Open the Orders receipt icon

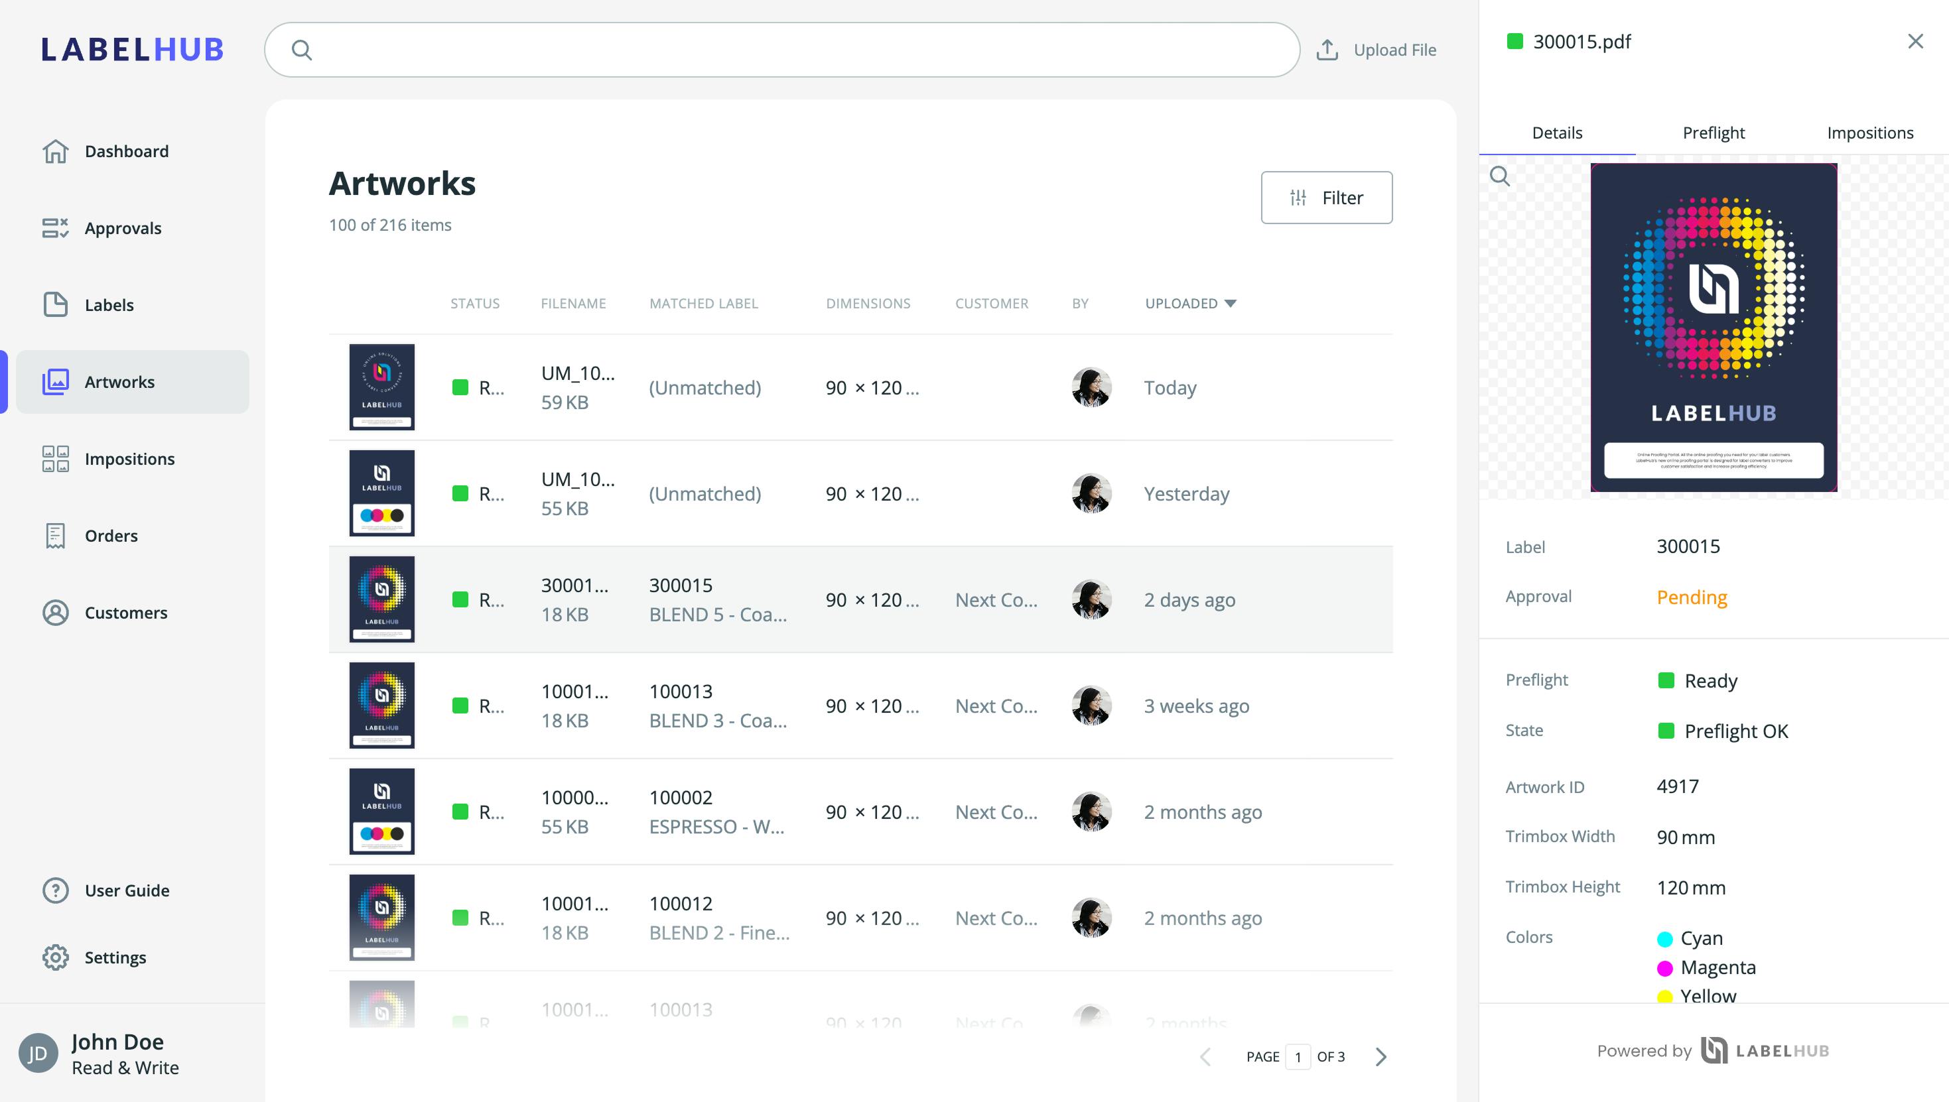tap(55, 536)
